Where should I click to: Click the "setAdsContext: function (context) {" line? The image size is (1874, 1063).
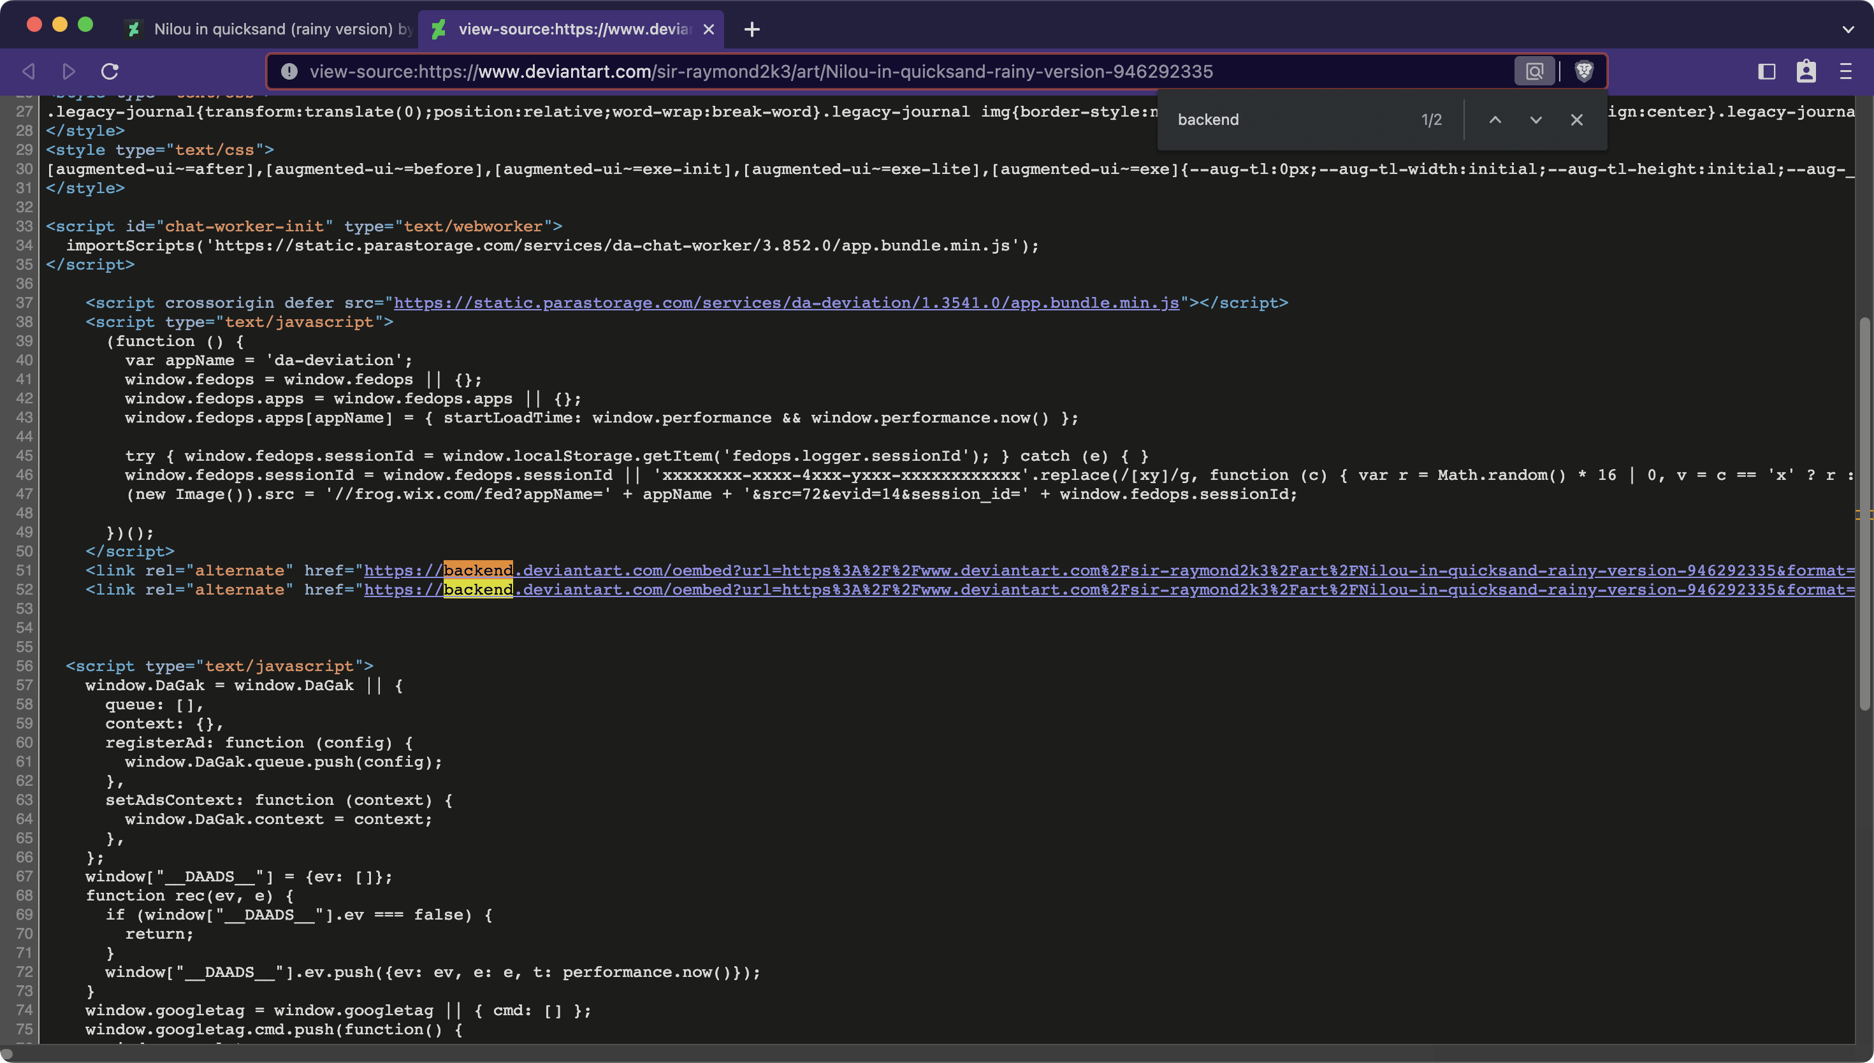point(279,799)
